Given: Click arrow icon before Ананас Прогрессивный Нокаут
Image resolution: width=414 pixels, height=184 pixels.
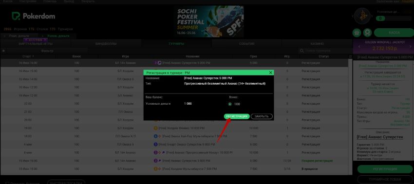Looking at the screenshot, I should pyautogui.click(x=164, y=152).
